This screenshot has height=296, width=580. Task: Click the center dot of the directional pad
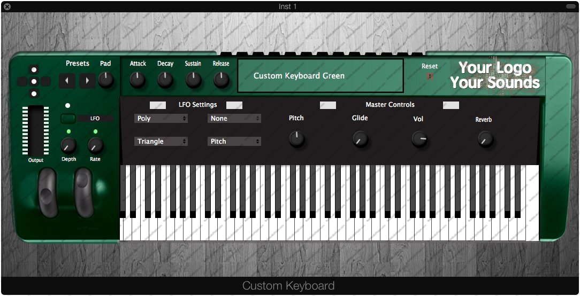click(34, 81)
